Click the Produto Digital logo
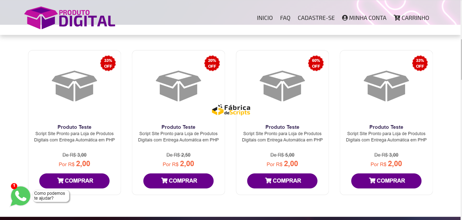The image size is (462, 220). pyautogui.click(x=70, y=18)
